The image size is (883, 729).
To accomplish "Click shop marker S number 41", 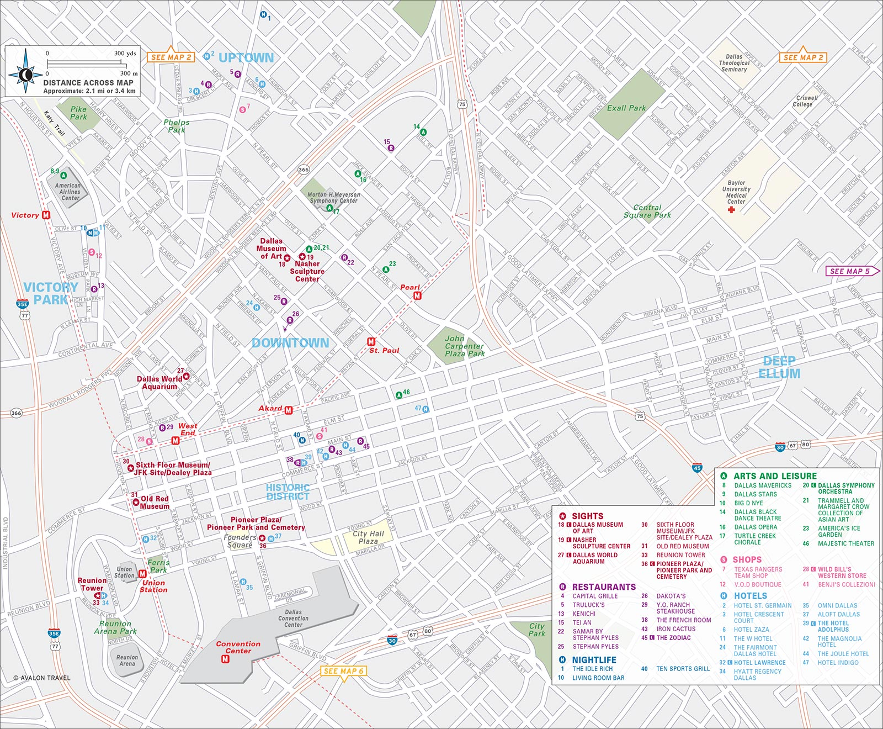I will click(x=319, y=436).
